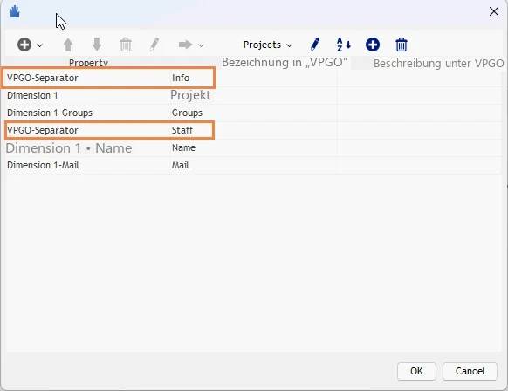
Task: Click the A-Z sort icon
Action: [343, 45]
